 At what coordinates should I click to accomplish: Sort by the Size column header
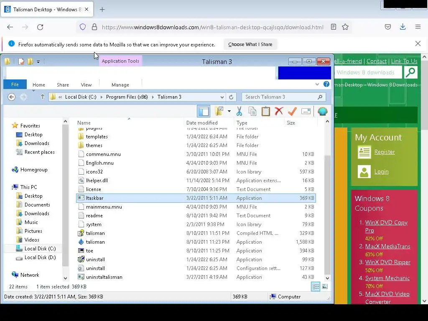point(291,123)
